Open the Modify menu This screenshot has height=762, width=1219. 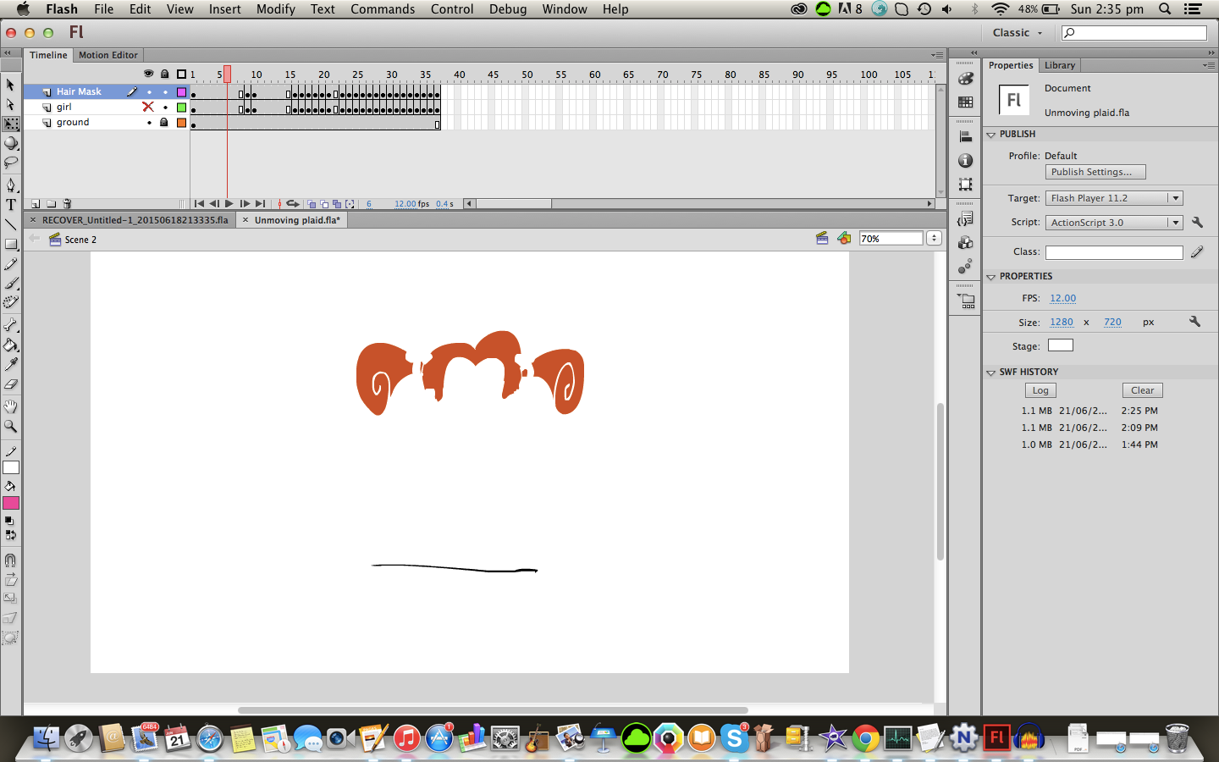click(x=275, y=9)
